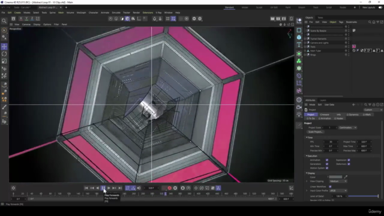Toggle the Y axis lock icon
The width and height of the screenshot is (384, 216).
(x=26, y=19)
